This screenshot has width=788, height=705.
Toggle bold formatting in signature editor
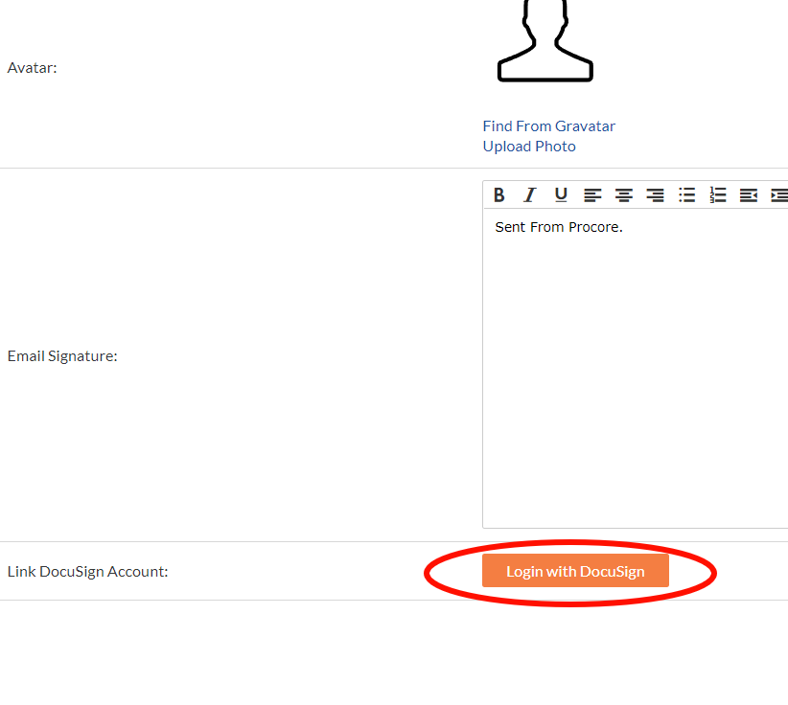pyautogui.click(x=498, y=194)
